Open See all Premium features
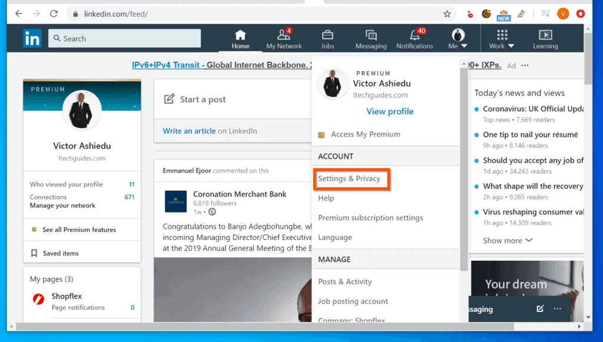The height and width of the screenshot is (342, 603). [79, 230]
